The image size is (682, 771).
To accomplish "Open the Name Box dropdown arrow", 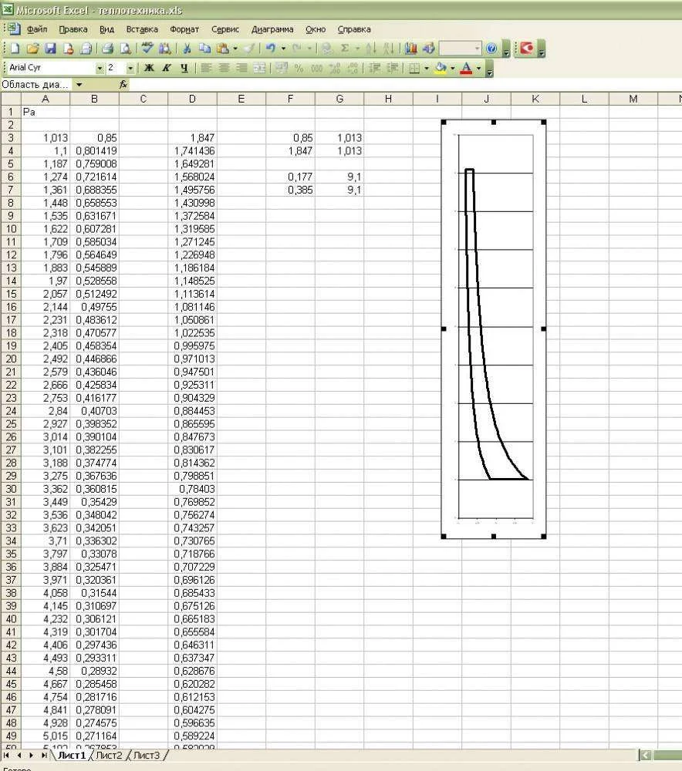I will (x=79, y=85).
